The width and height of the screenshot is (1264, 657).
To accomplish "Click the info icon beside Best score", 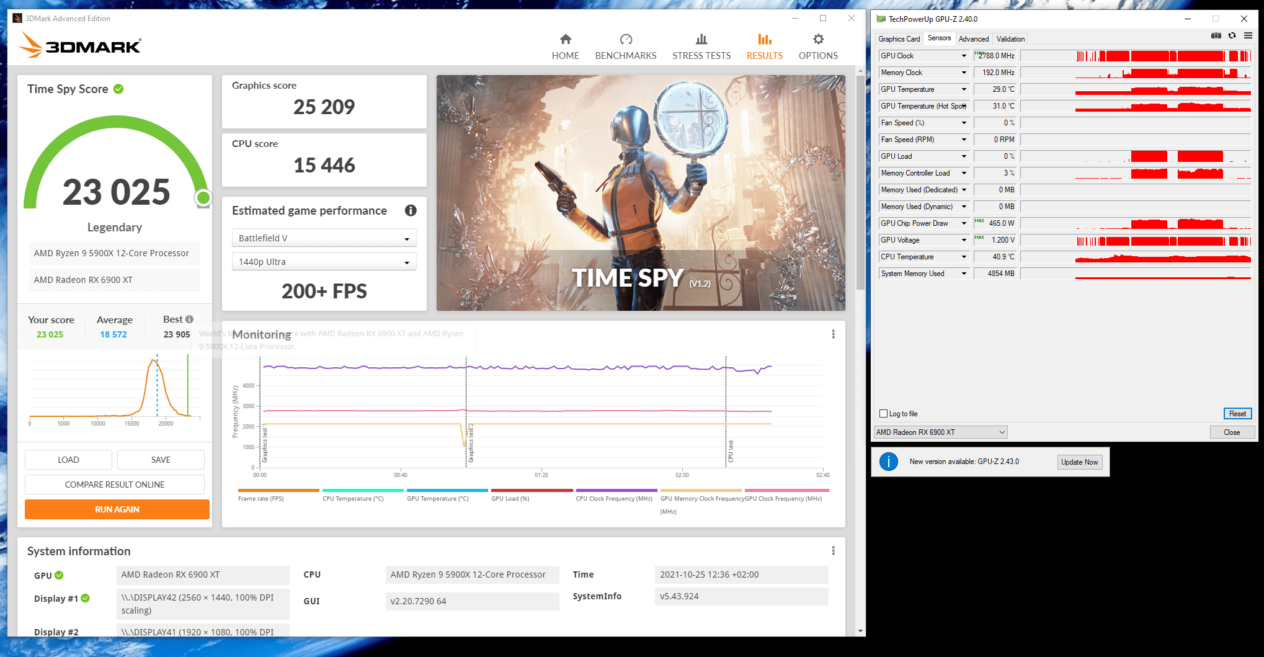I will pos(189,319).
